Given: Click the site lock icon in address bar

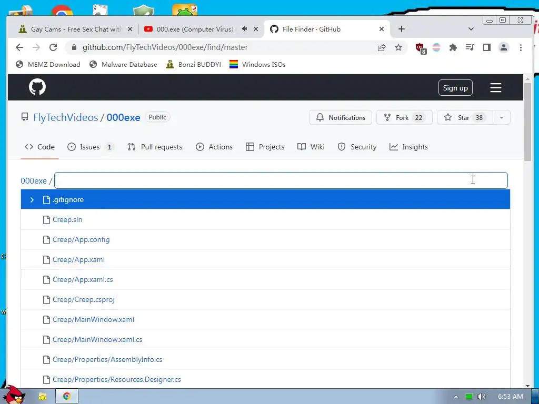Looking at the screenshot, I should coord(74,47).
